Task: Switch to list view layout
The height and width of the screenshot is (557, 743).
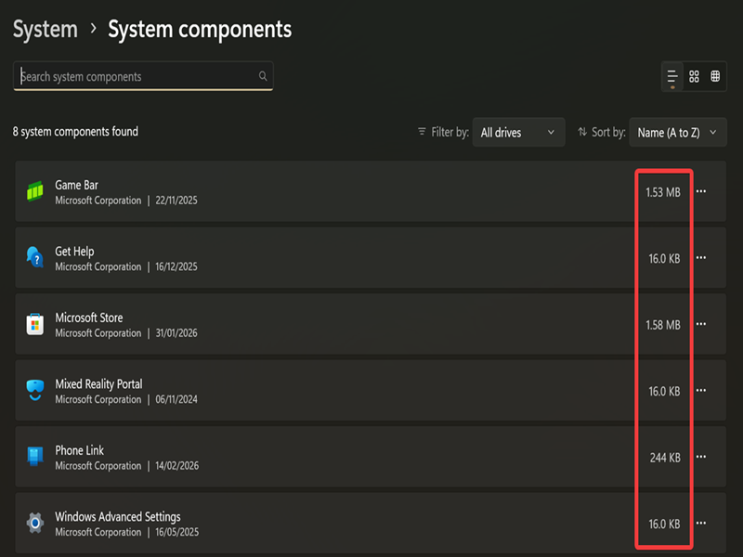Action: point(672,76)
